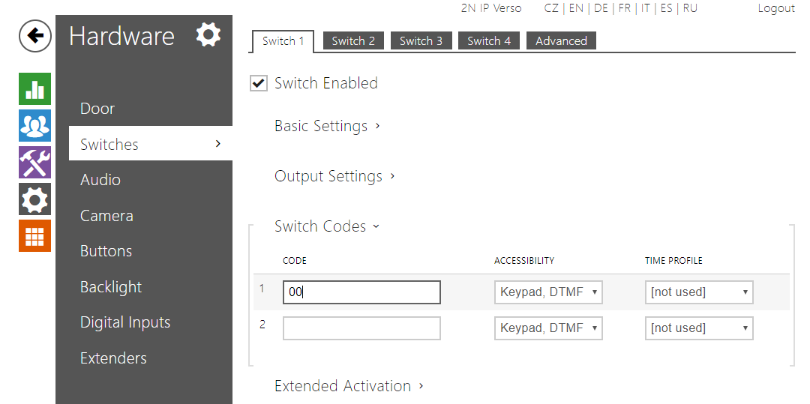810x404 pixels.
Task: Click the Hardware header gear icon
Action: 208,34
